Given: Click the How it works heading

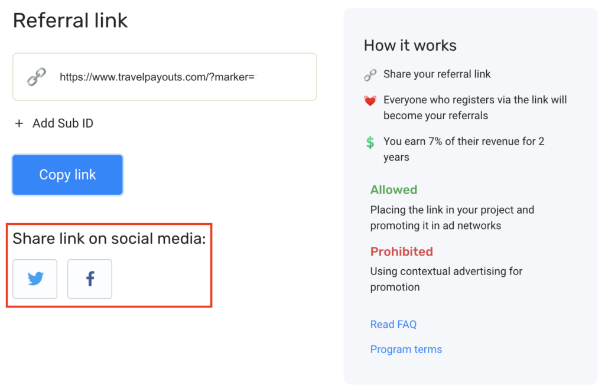Looking at the screenshot, I should tap(410, 45).
